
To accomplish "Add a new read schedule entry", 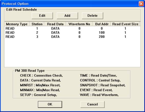I will [67, 16].
